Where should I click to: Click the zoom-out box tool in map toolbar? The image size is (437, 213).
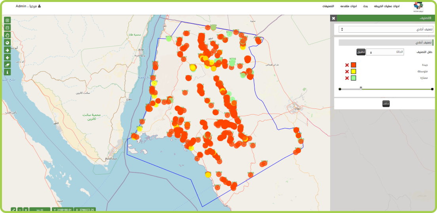pos(7,28)
